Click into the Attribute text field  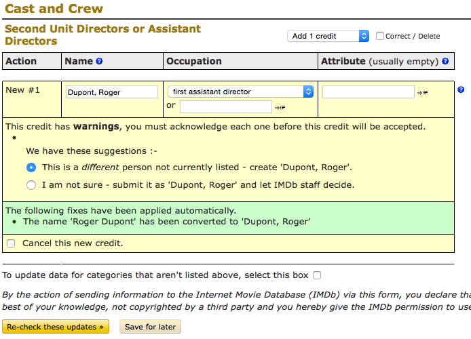pyautogui.click(x=368, y=92)
